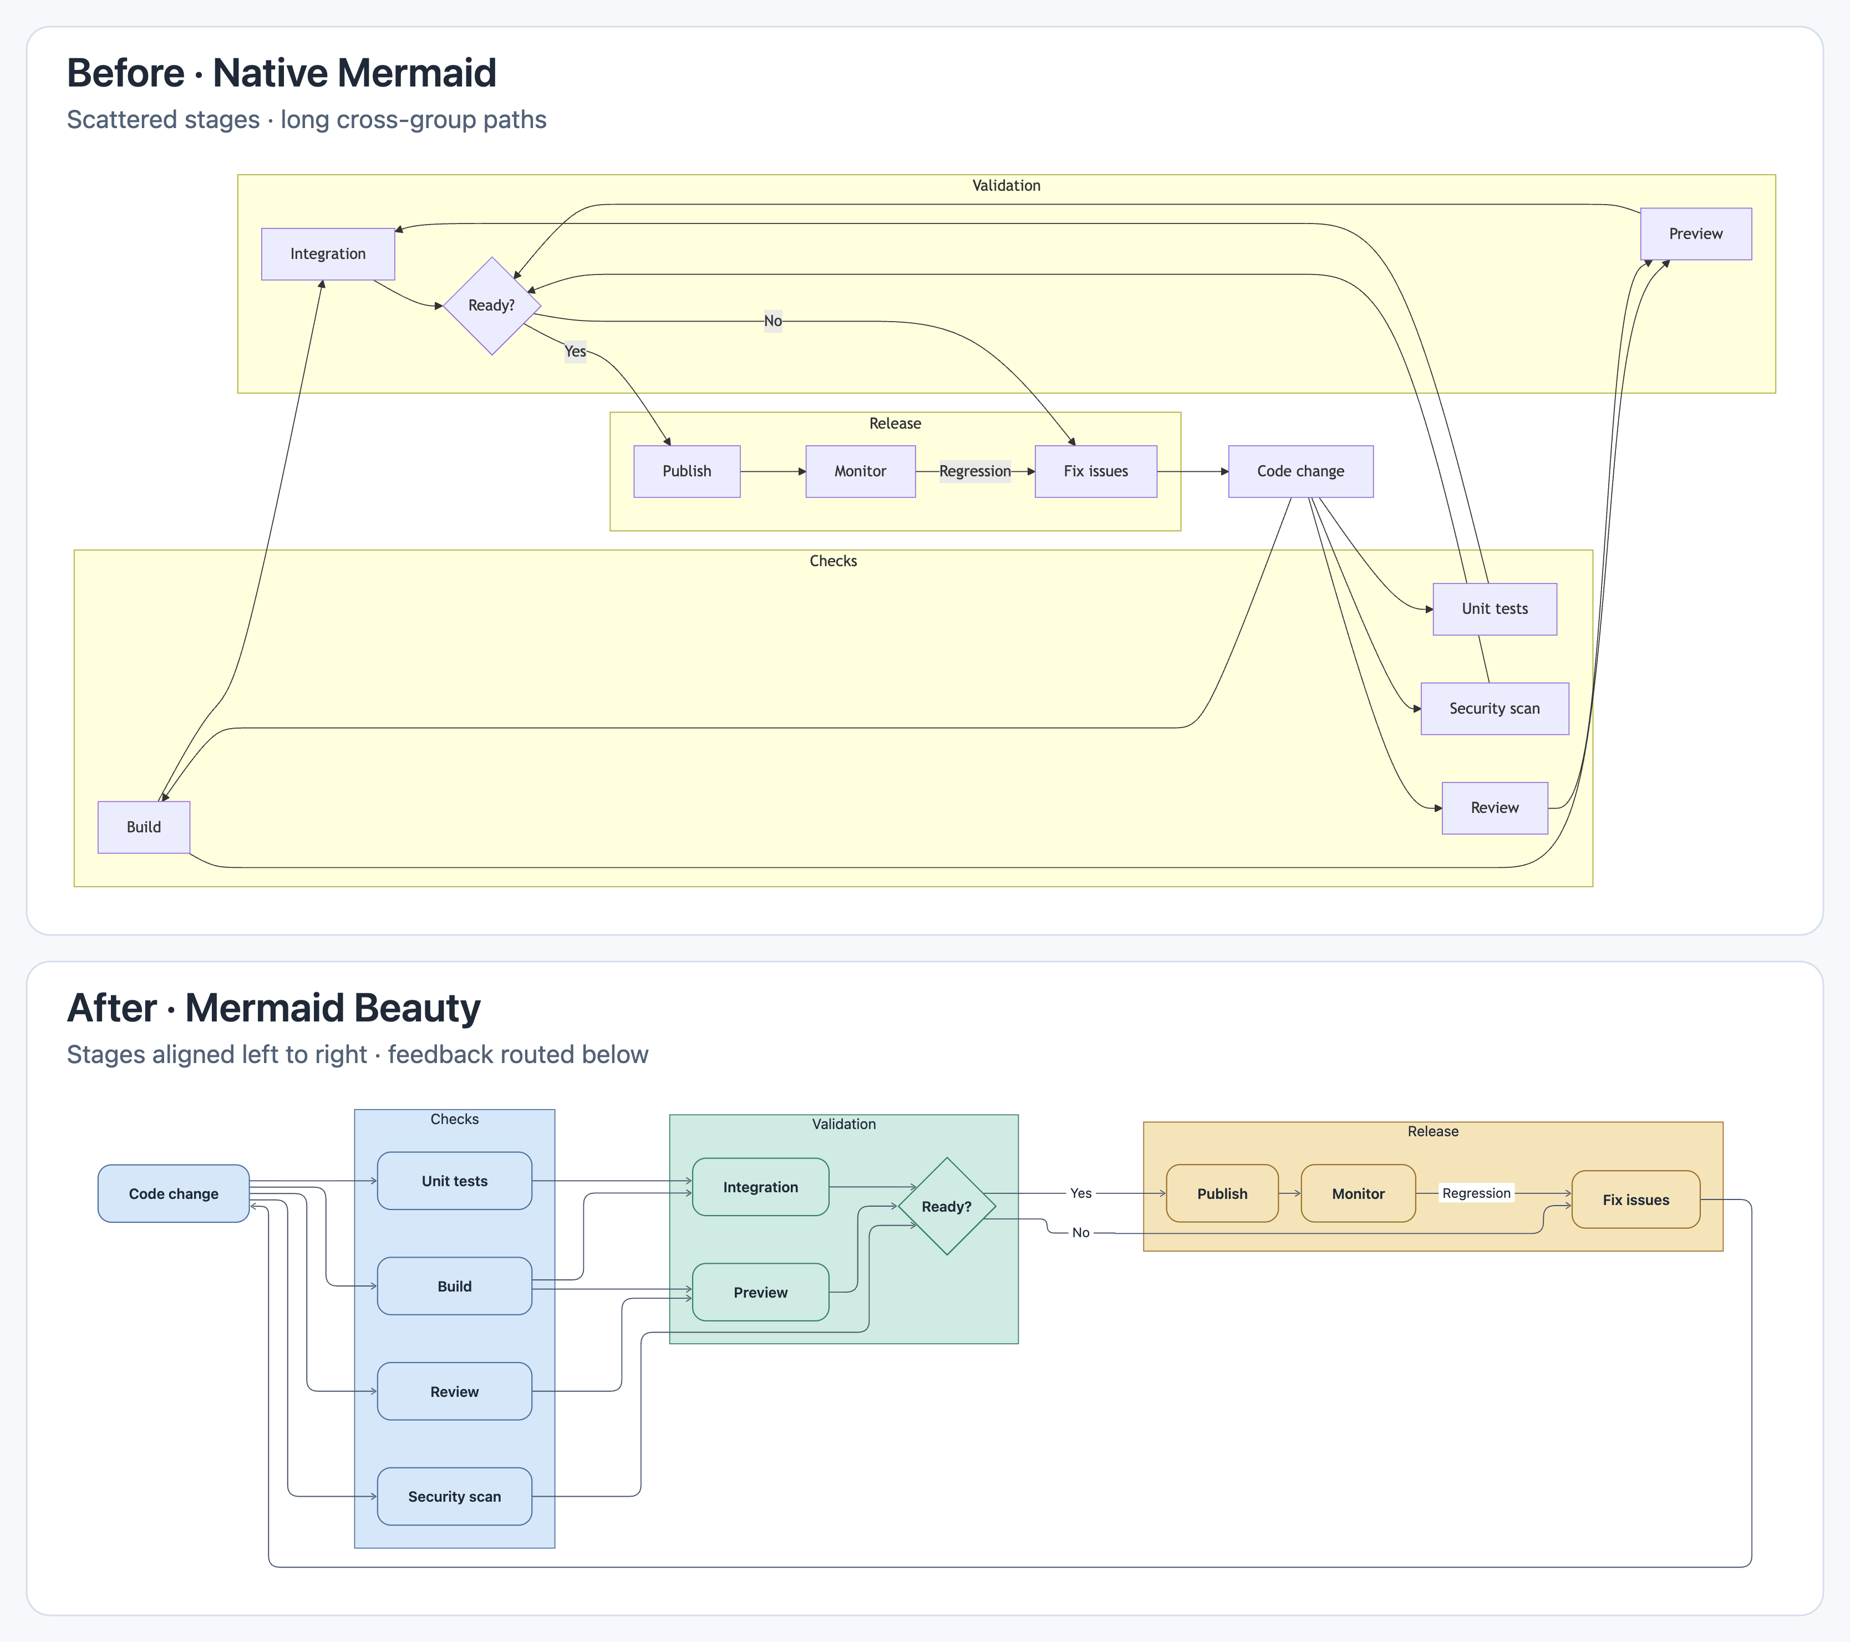The width and height of the screenshot is (1850, 1642).
Task: Click the blue Checks group title in the After diagram
Action: coord(454,1120)
